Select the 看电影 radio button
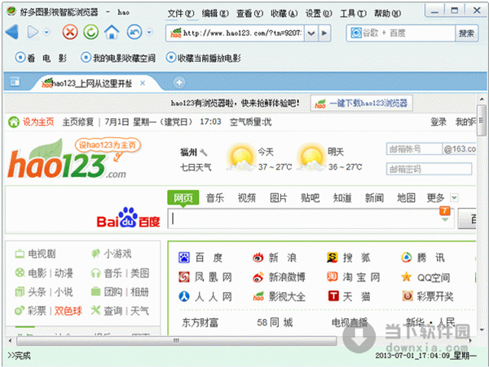The height and width of the screenshot is (367, 489). point(20,58)
